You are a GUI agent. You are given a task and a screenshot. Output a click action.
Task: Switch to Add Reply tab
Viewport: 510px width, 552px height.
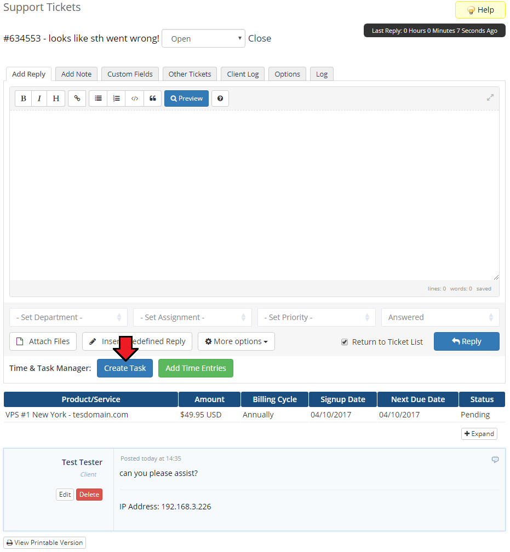[x=29, y=74]
